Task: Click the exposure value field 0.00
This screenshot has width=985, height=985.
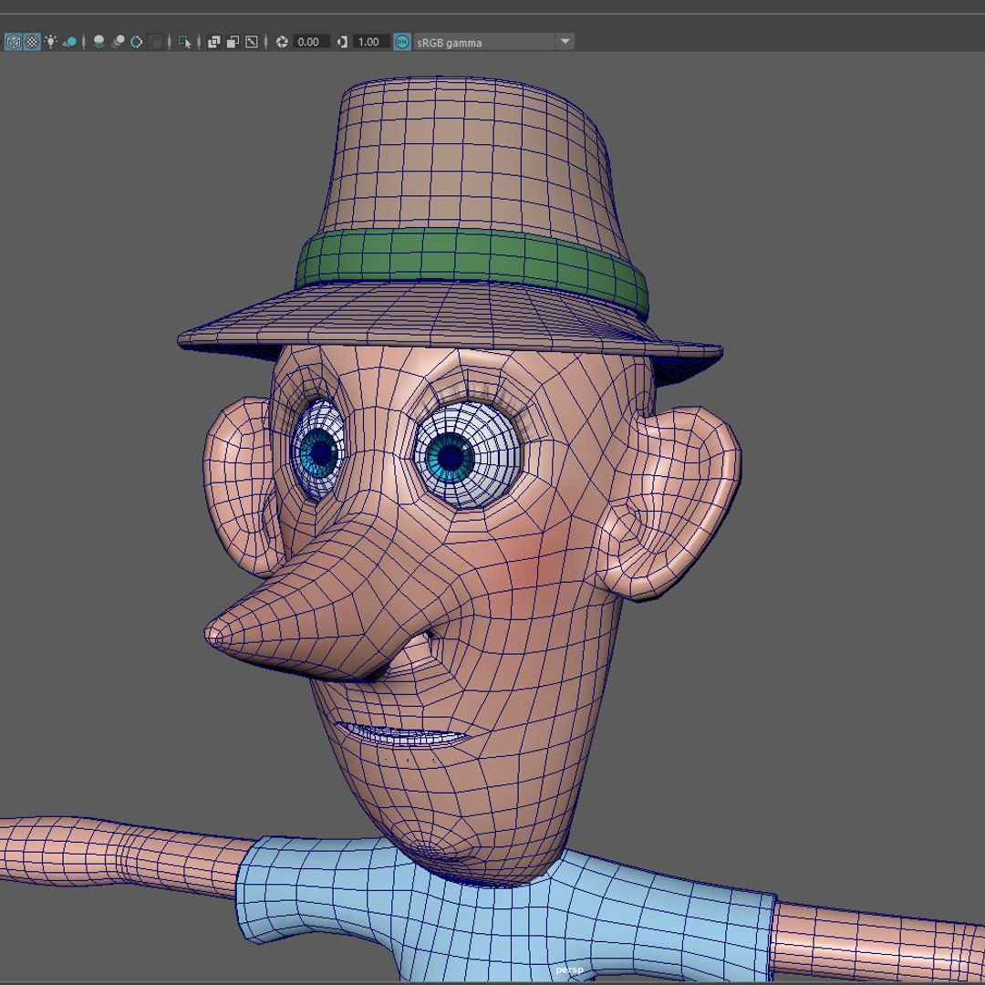Action: click(311, 42)
